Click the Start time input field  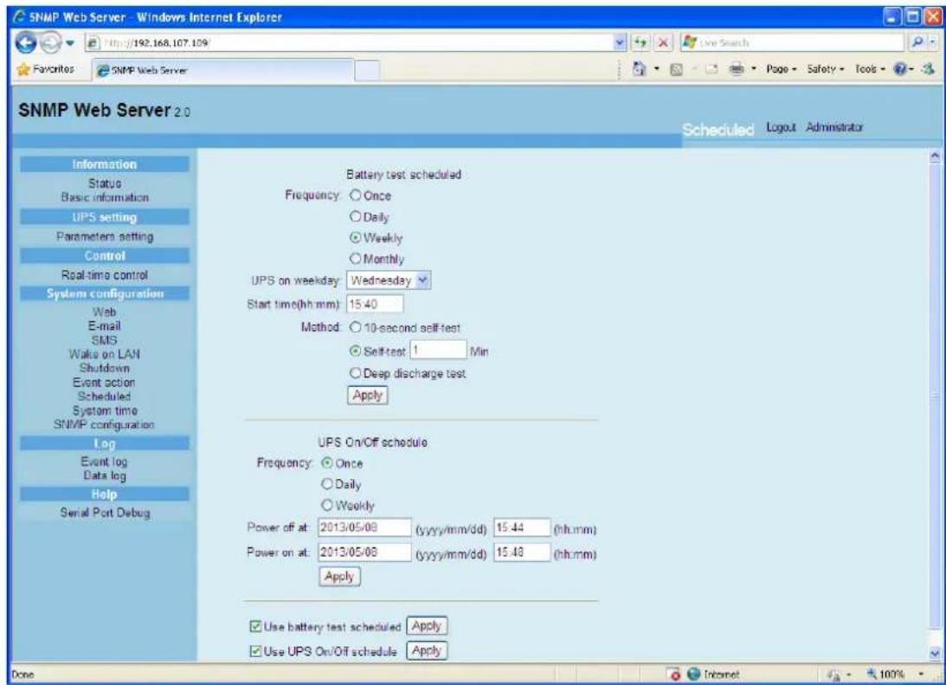(376, 304)
